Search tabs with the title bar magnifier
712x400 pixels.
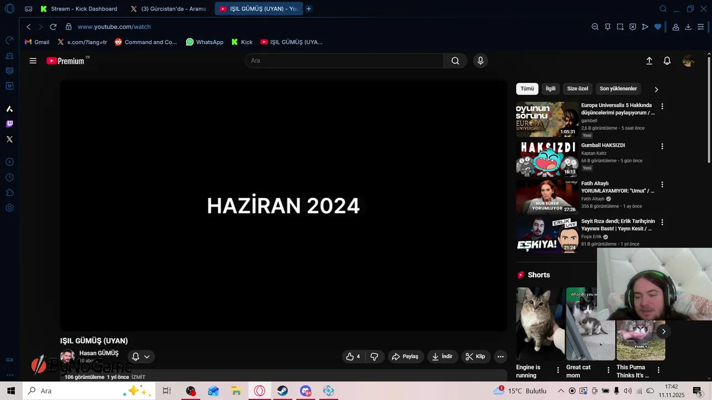663,9
